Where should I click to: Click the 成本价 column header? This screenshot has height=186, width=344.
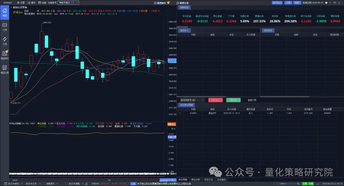pyautogui.click(x=270, y=109)
